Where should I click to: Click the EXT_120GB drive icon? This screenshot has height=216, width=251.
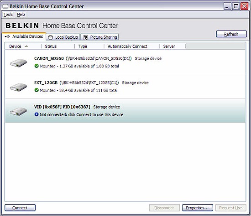point(18,87)
